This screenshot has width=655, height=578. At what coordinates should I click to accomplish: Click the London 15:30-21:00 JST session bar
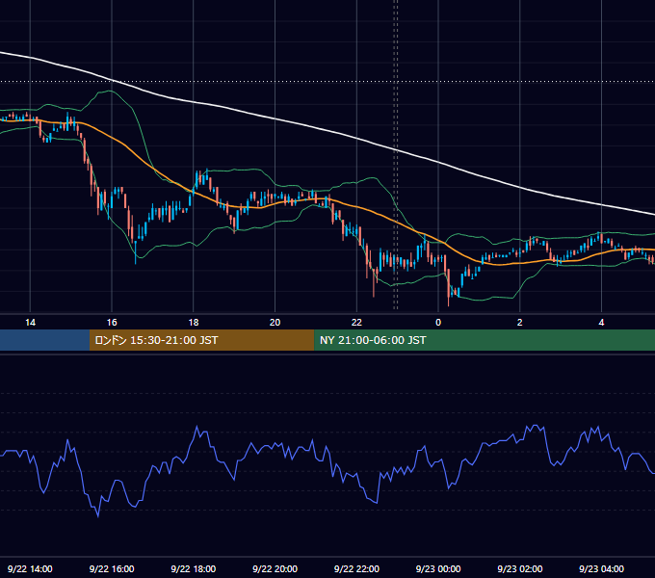pos(201,340)
